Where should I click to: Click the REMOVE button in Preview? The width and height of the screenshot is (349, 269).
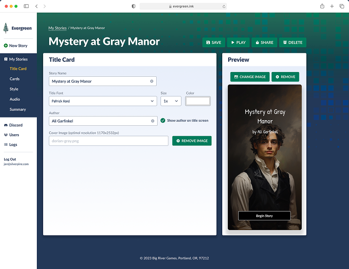point(285,77)
